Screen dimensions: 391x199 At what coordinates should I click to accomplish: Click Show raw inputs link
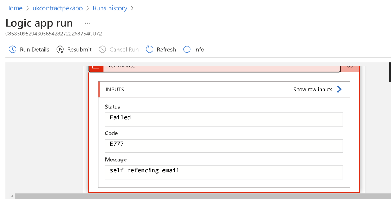click(x=313, y=90)
